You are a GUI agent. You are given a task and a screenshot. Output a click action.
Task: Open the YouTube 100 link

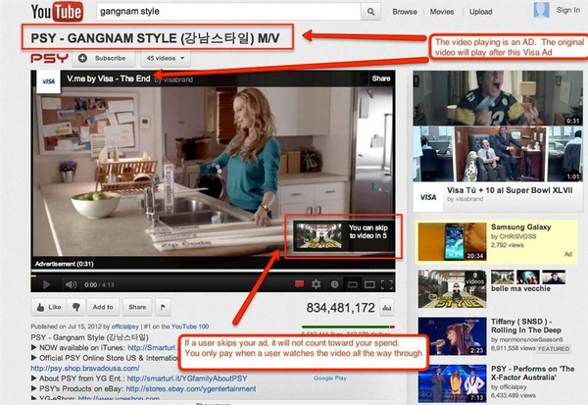point(190,327)
